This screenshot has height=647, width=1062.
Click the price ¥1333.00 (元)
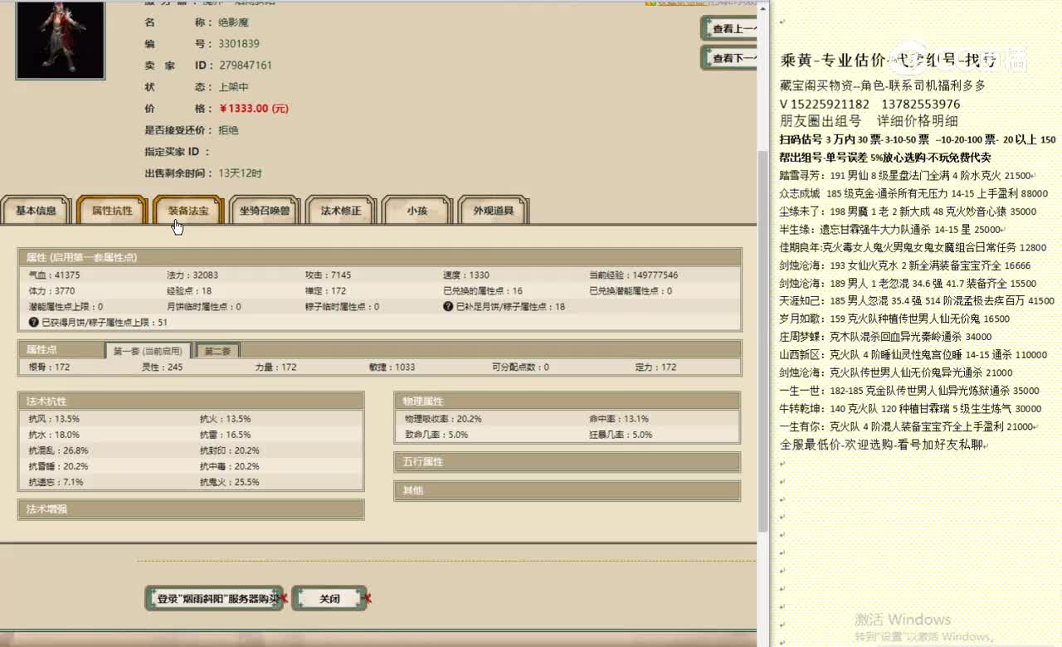tap(254, 108)
